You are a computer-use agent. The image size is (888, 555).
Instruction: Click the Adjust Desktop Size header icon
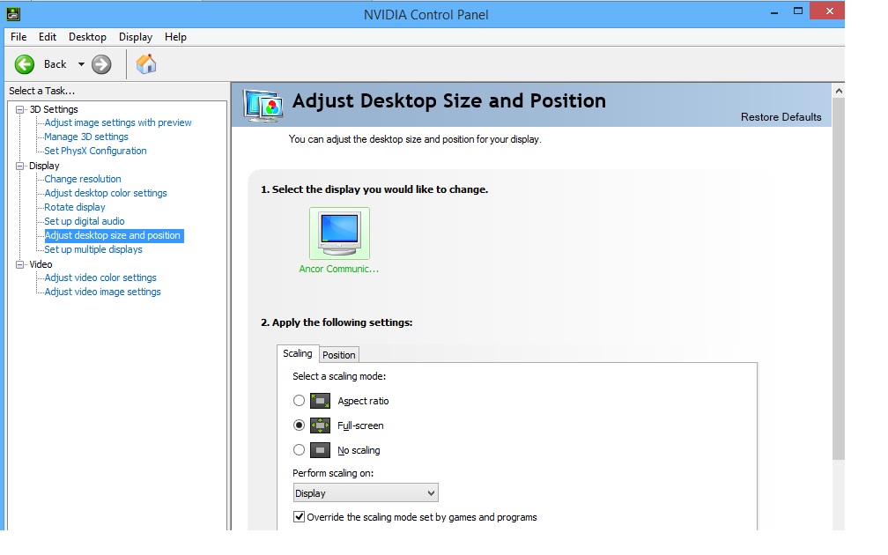click(x=263, y=106)
